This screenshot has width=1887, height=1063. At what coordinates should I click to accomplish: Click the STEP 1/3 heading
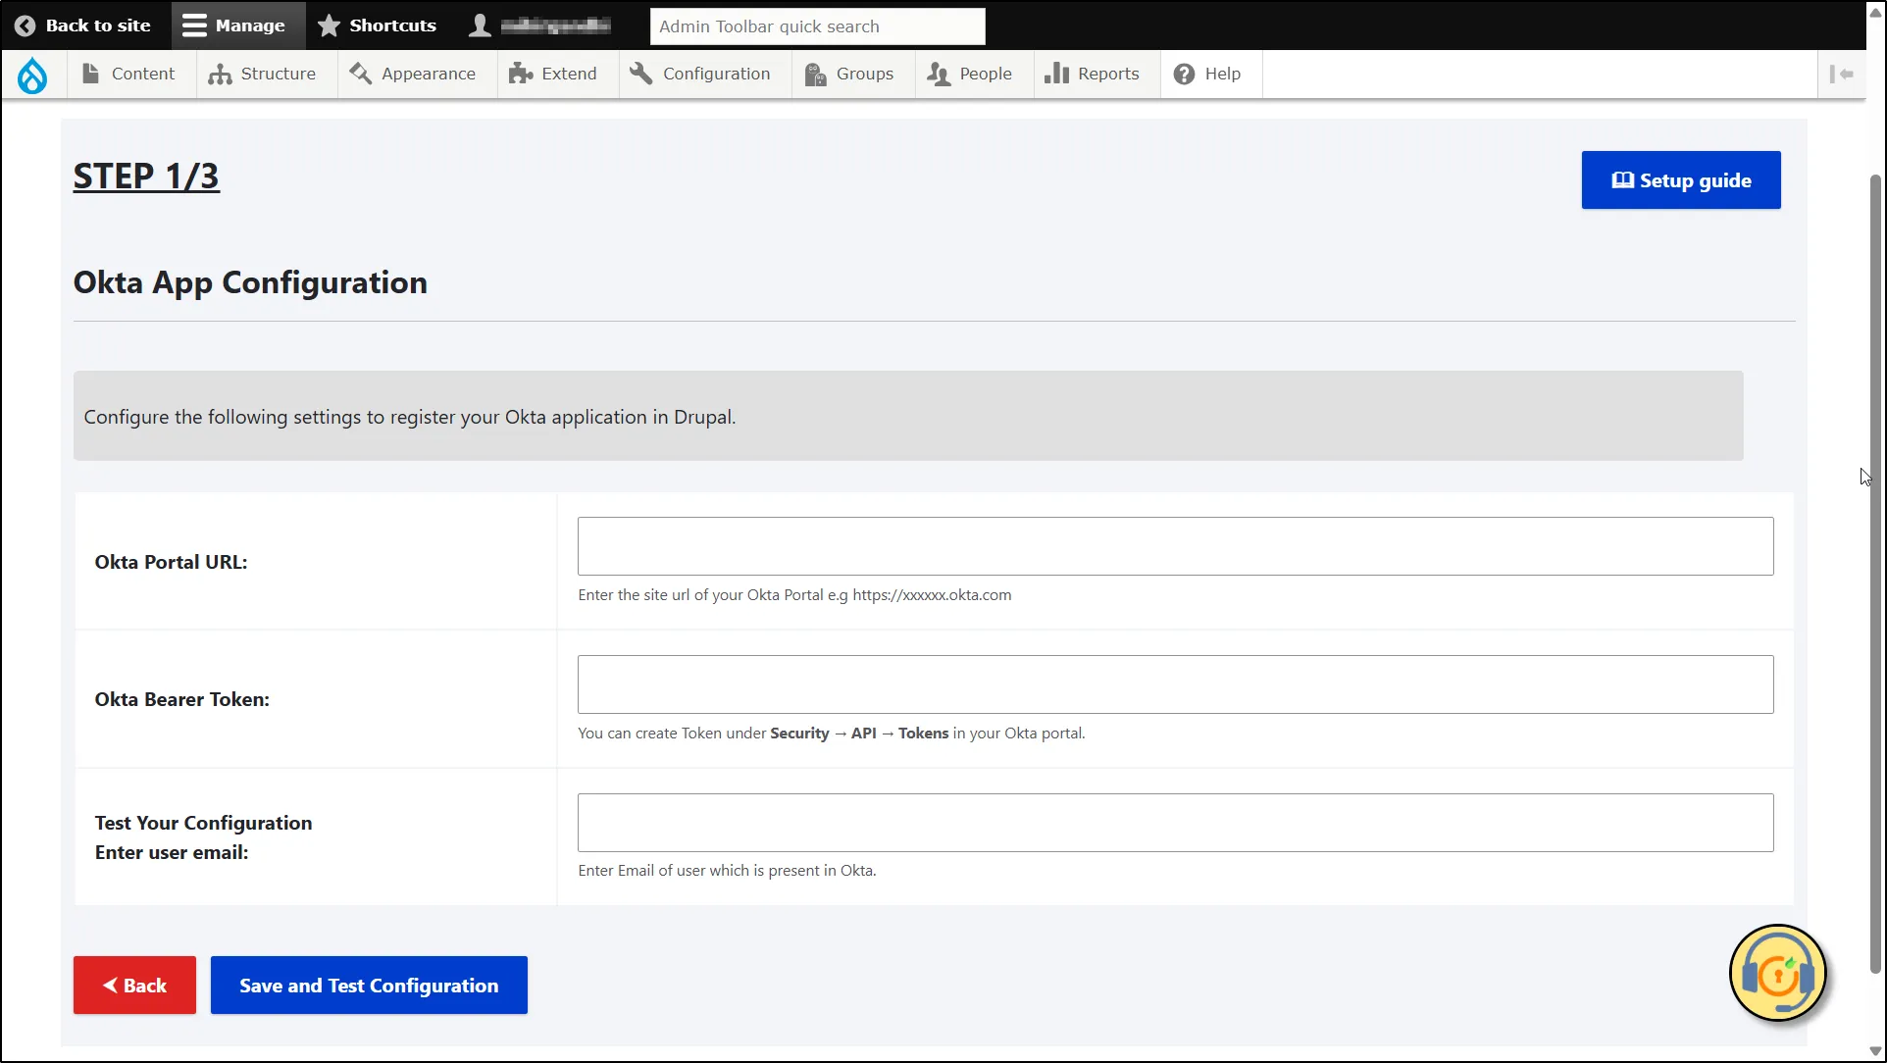[x=146, y=177]
